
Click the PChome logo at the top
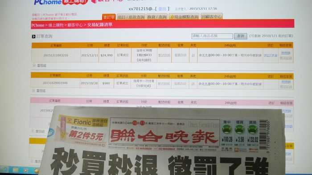tap(48, 2)
